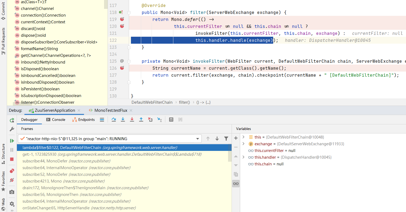Toggle the breakpoint on line 126
This screenshot has width=406, height=212.
(122, 68)
